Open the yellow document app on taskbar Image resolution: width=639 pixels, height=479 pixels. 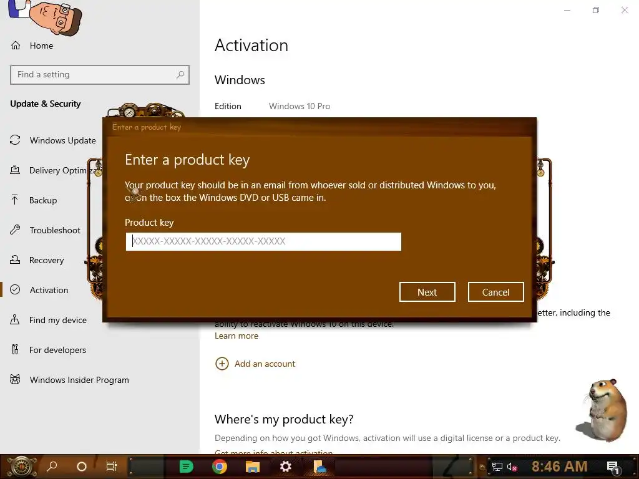point(320,467)
